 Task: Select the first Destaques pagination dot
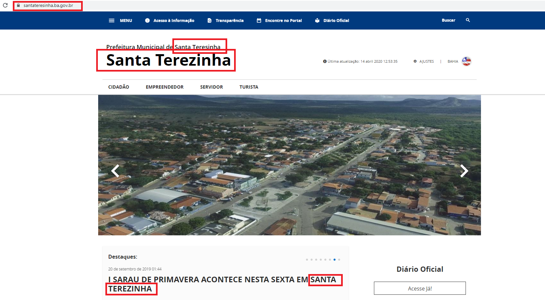tap(307, 260)
